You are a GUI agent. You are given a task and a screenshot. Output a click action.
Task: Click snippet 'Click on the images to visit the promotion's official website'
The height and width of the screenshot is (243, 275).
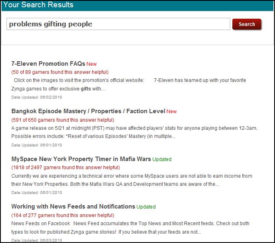coord(79,80)
